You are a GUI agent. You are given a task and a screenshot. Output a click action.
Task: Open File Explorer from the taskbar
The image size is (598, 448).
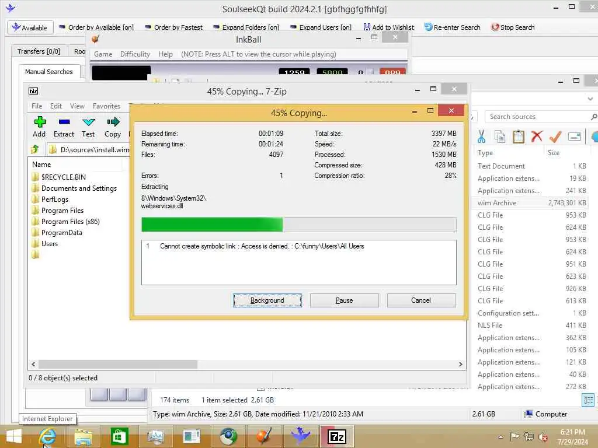tap(83, 436)
